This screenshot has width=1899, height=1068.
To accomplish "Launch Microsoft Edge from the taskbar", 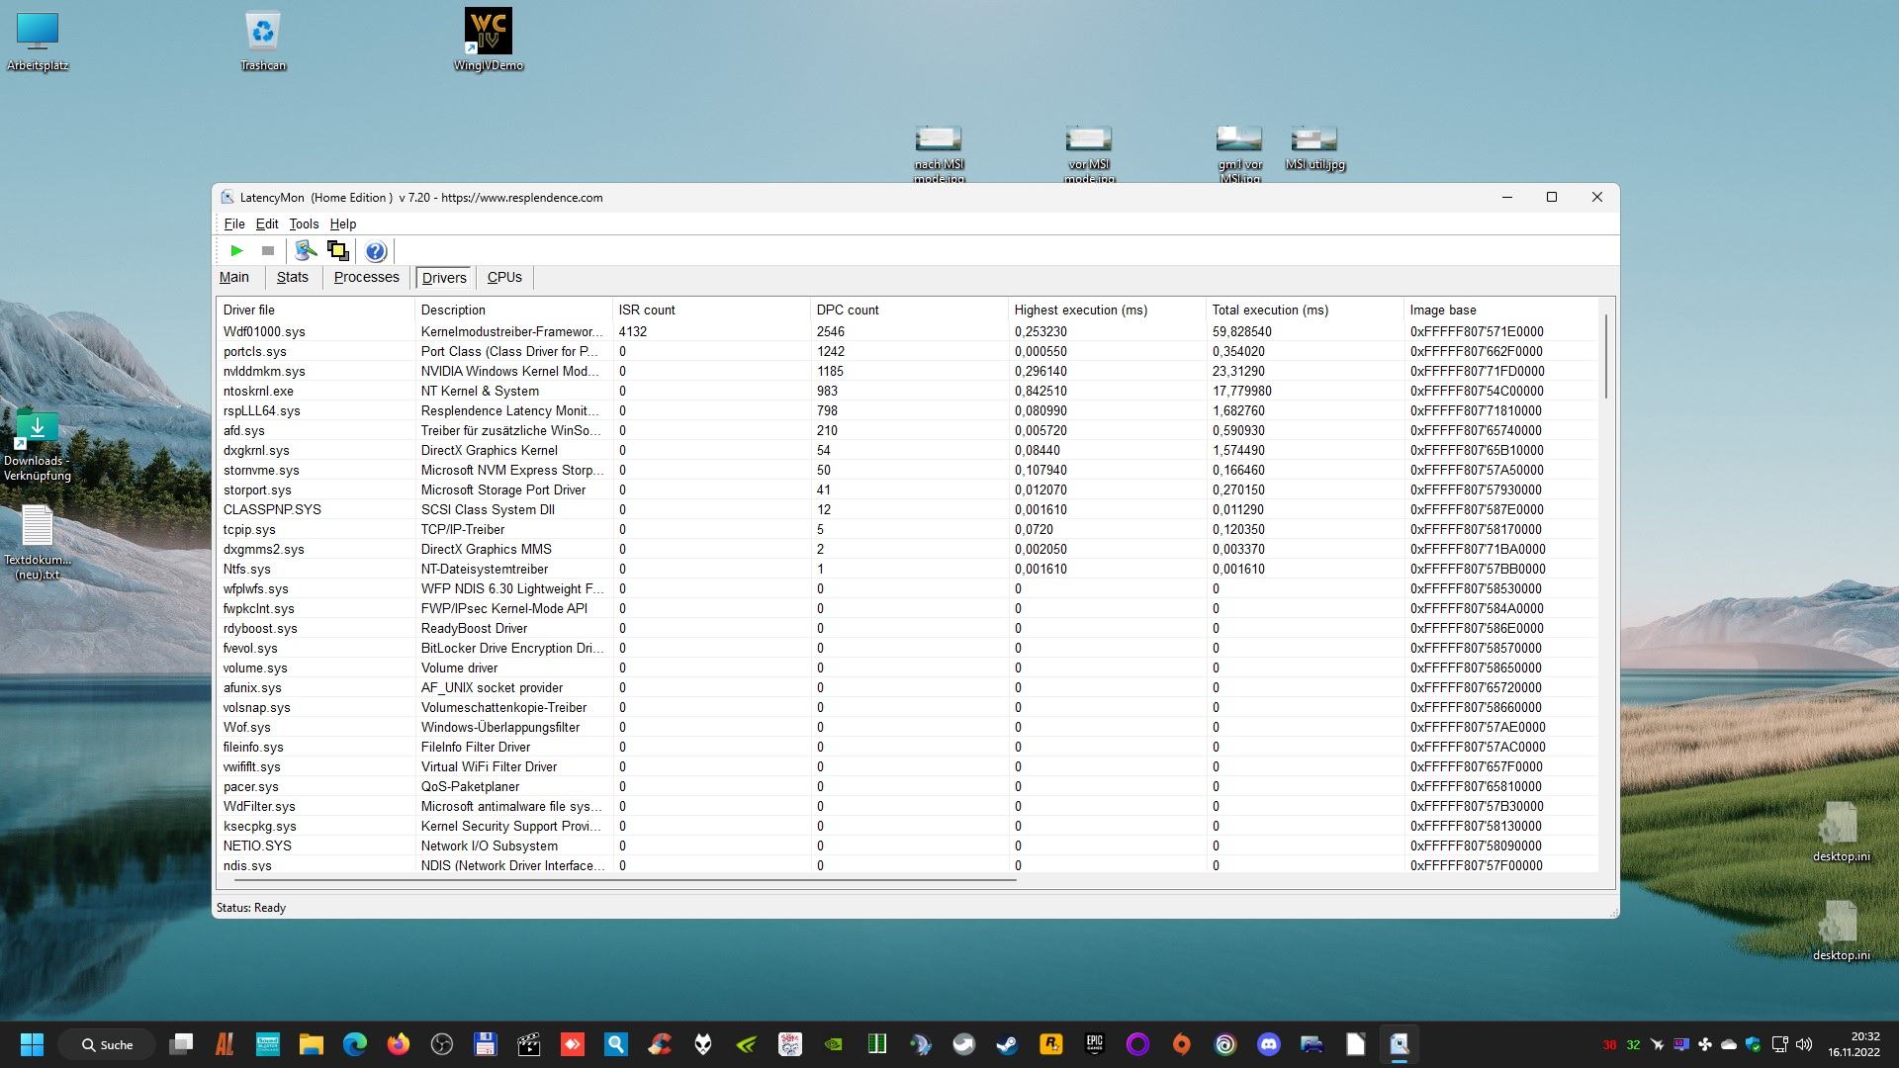I will [355, 1044].
